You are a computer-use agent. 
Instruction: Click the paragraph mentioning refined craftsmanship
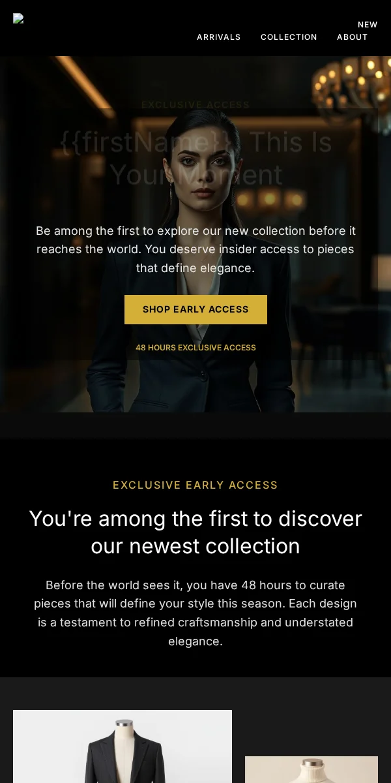tap(195, 613)
